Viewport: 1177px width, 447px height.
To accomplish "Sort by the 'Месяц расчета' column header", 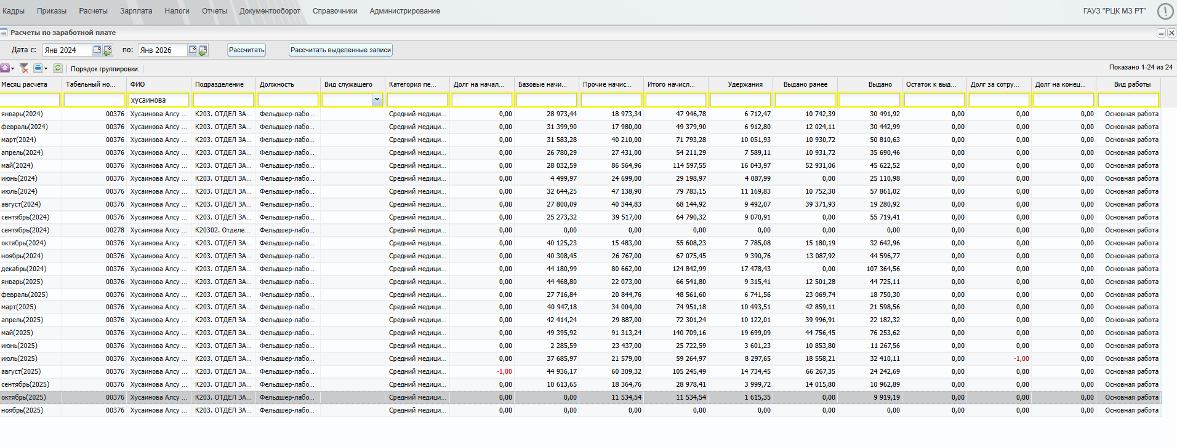I will click(x=25, y=84).
